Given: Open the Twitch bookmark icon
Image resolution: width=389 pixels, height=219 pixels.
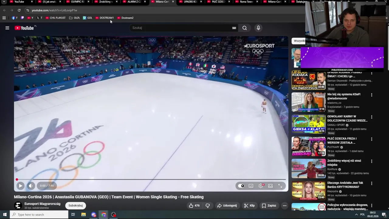Looking at the screenshot, I should pyautogui.click(x=22, y=18).
